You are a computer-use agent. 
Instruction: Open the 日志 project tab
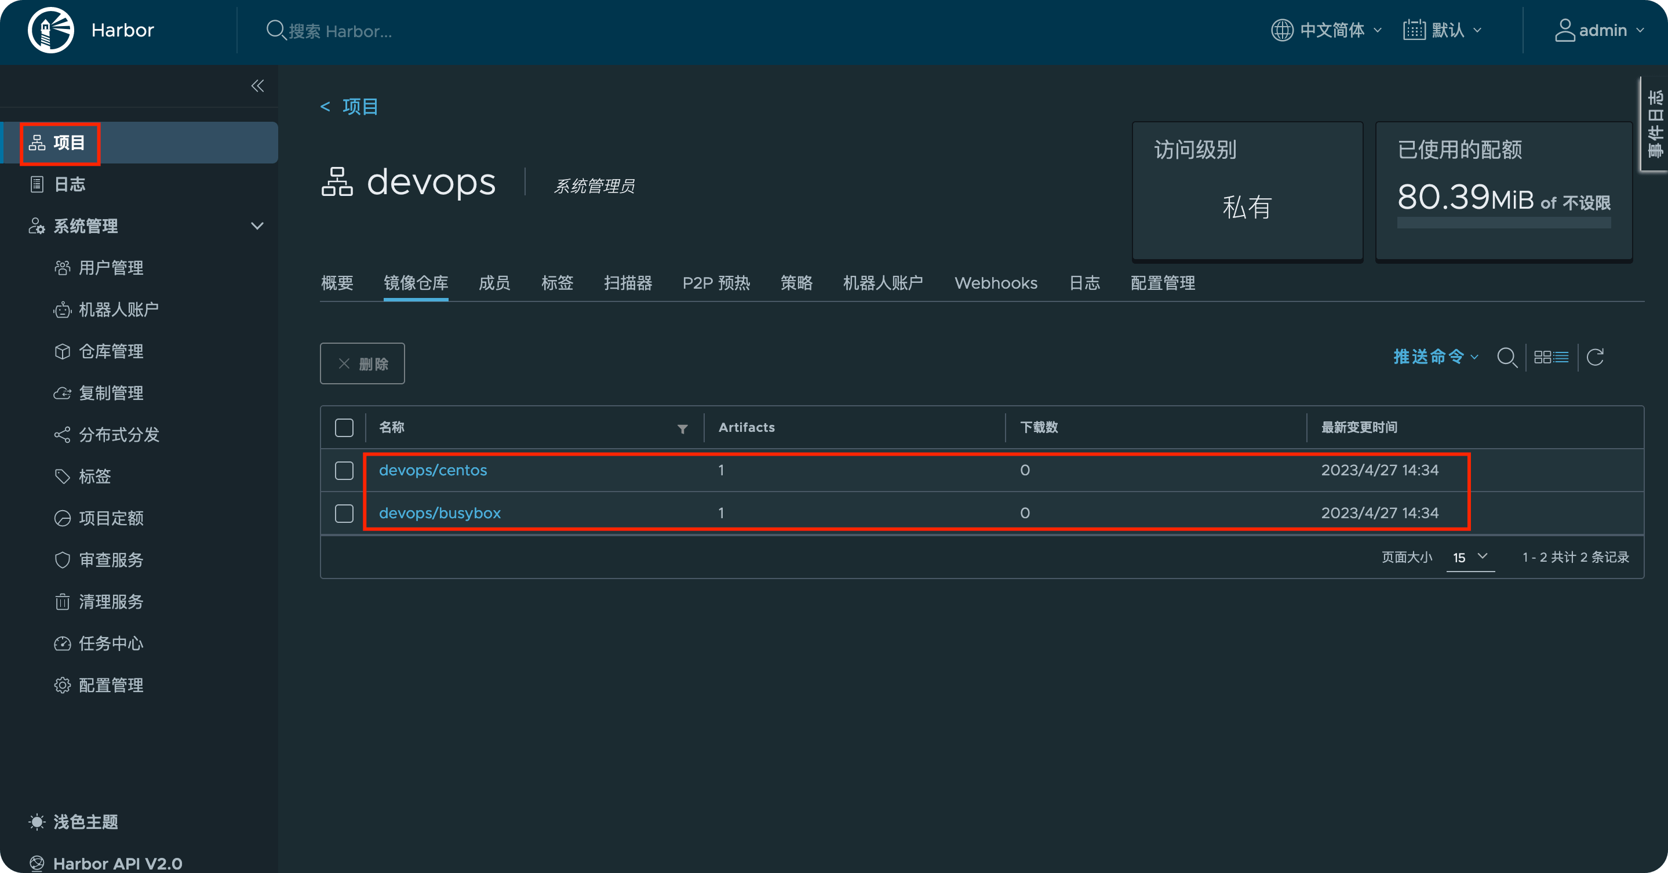pyautogui.click(x=1084, y=283)
